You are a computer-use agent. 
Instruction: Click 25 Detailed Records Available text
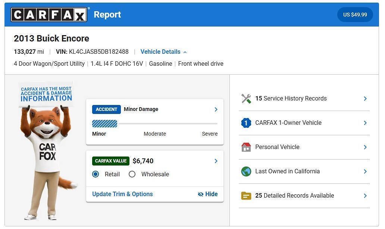pos(295,195)
